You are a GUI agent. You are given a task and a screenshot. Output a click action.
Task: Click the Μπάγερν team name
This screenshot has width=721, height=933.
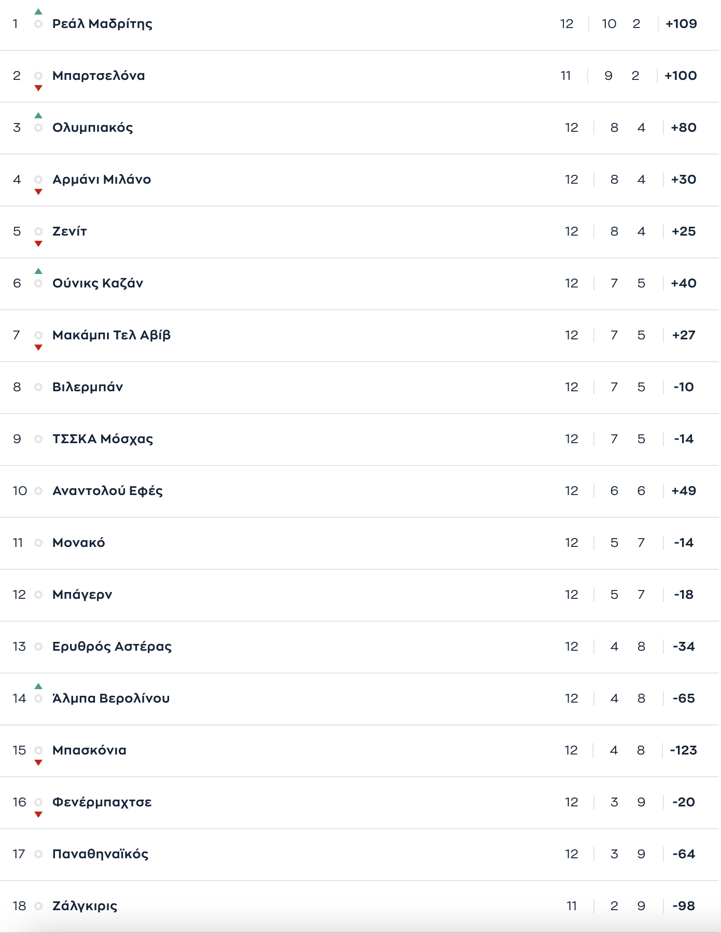click(x=82, y=595)
